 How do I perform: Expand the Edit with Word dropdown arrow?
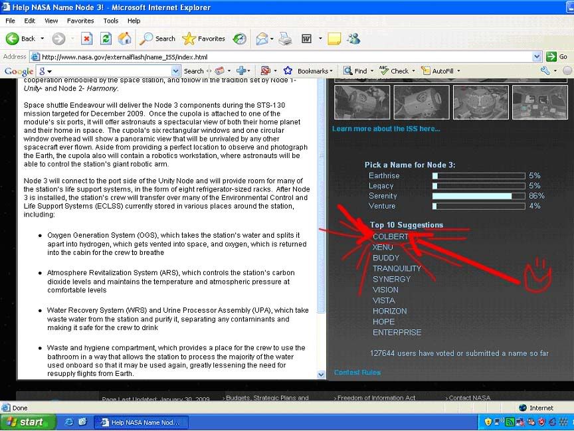point(320,39)
